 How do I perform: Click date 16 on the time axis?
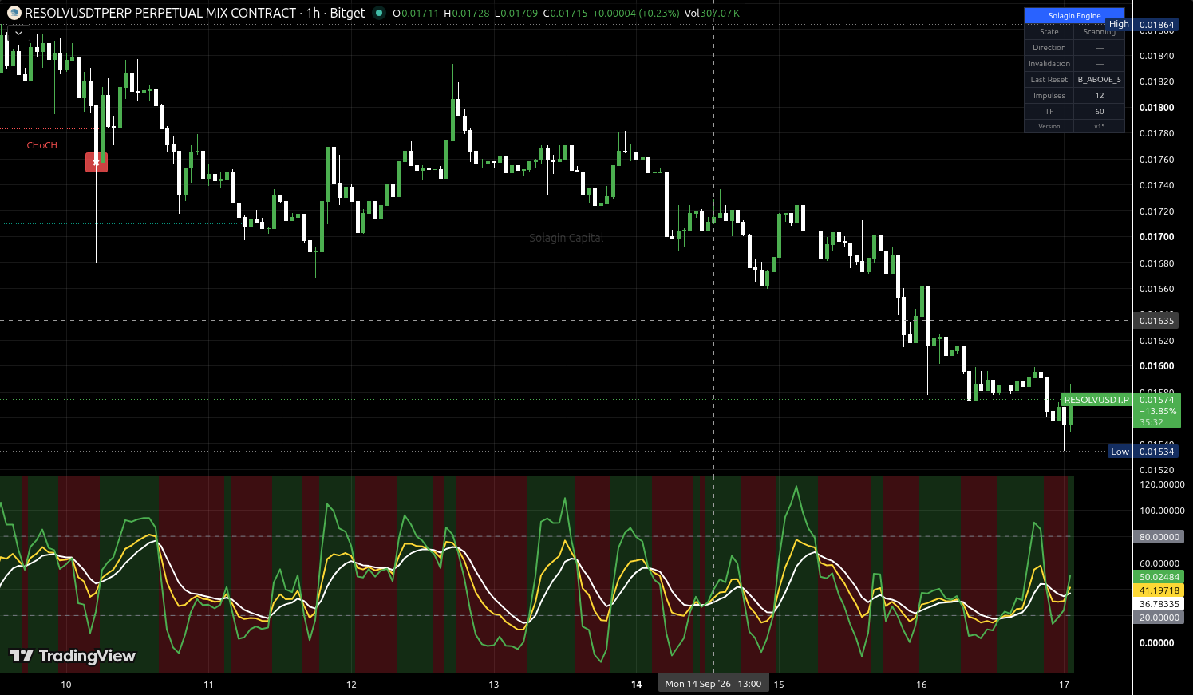point(922,685)
